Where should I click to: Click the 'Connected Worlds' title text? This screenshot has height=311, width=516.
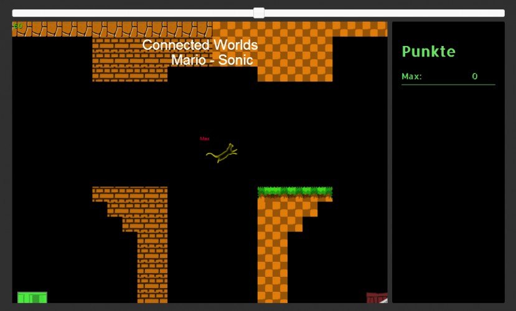200,45
